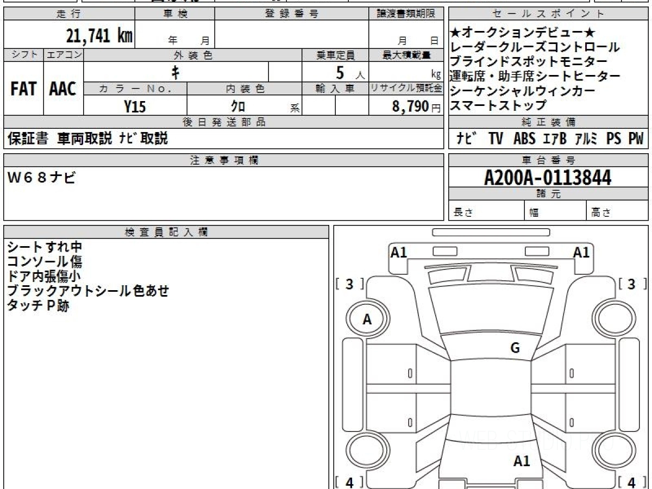Image resolution: width=652 pixels, height=489 pixels.
Task: Click the 内装色 header cell
Action: (244, 89)
